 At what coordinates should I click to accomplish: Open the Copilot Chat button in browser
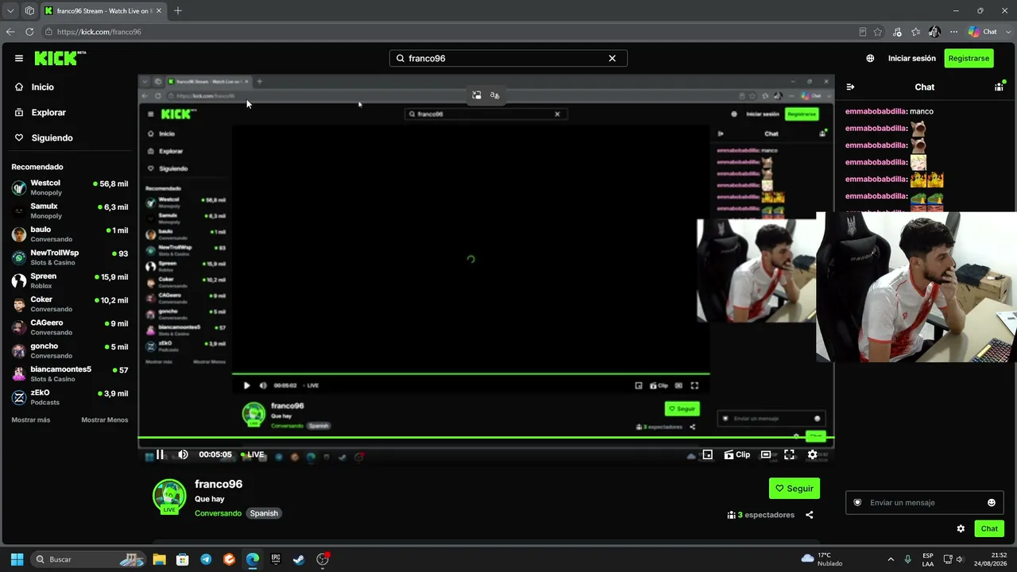pos(983,32)
